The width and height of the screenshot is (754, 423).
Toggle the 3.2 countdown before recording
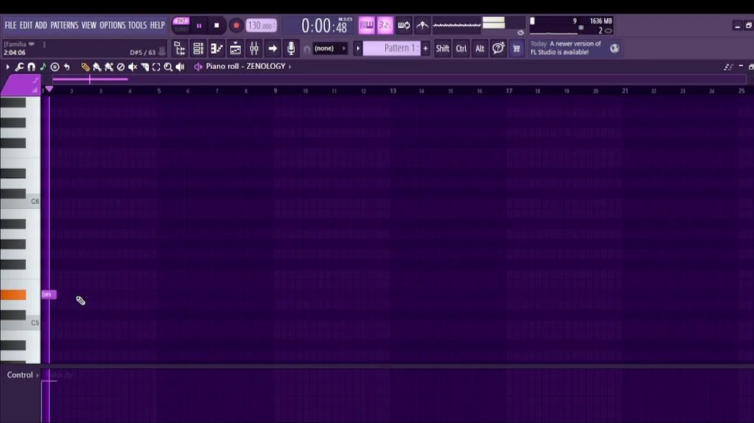[x=385, y=25]
